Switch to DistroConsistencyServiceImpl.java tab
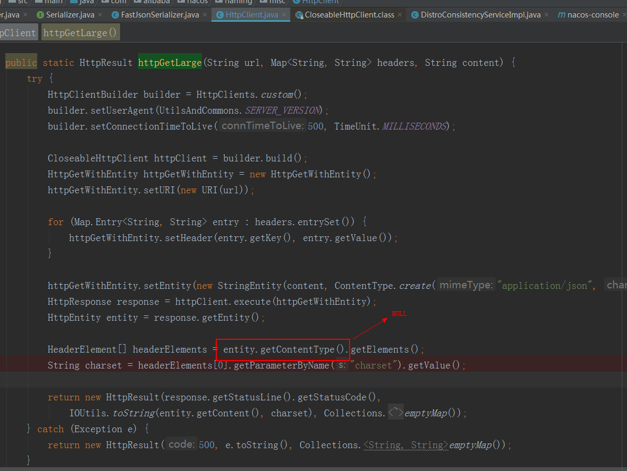 click(478, 15)
